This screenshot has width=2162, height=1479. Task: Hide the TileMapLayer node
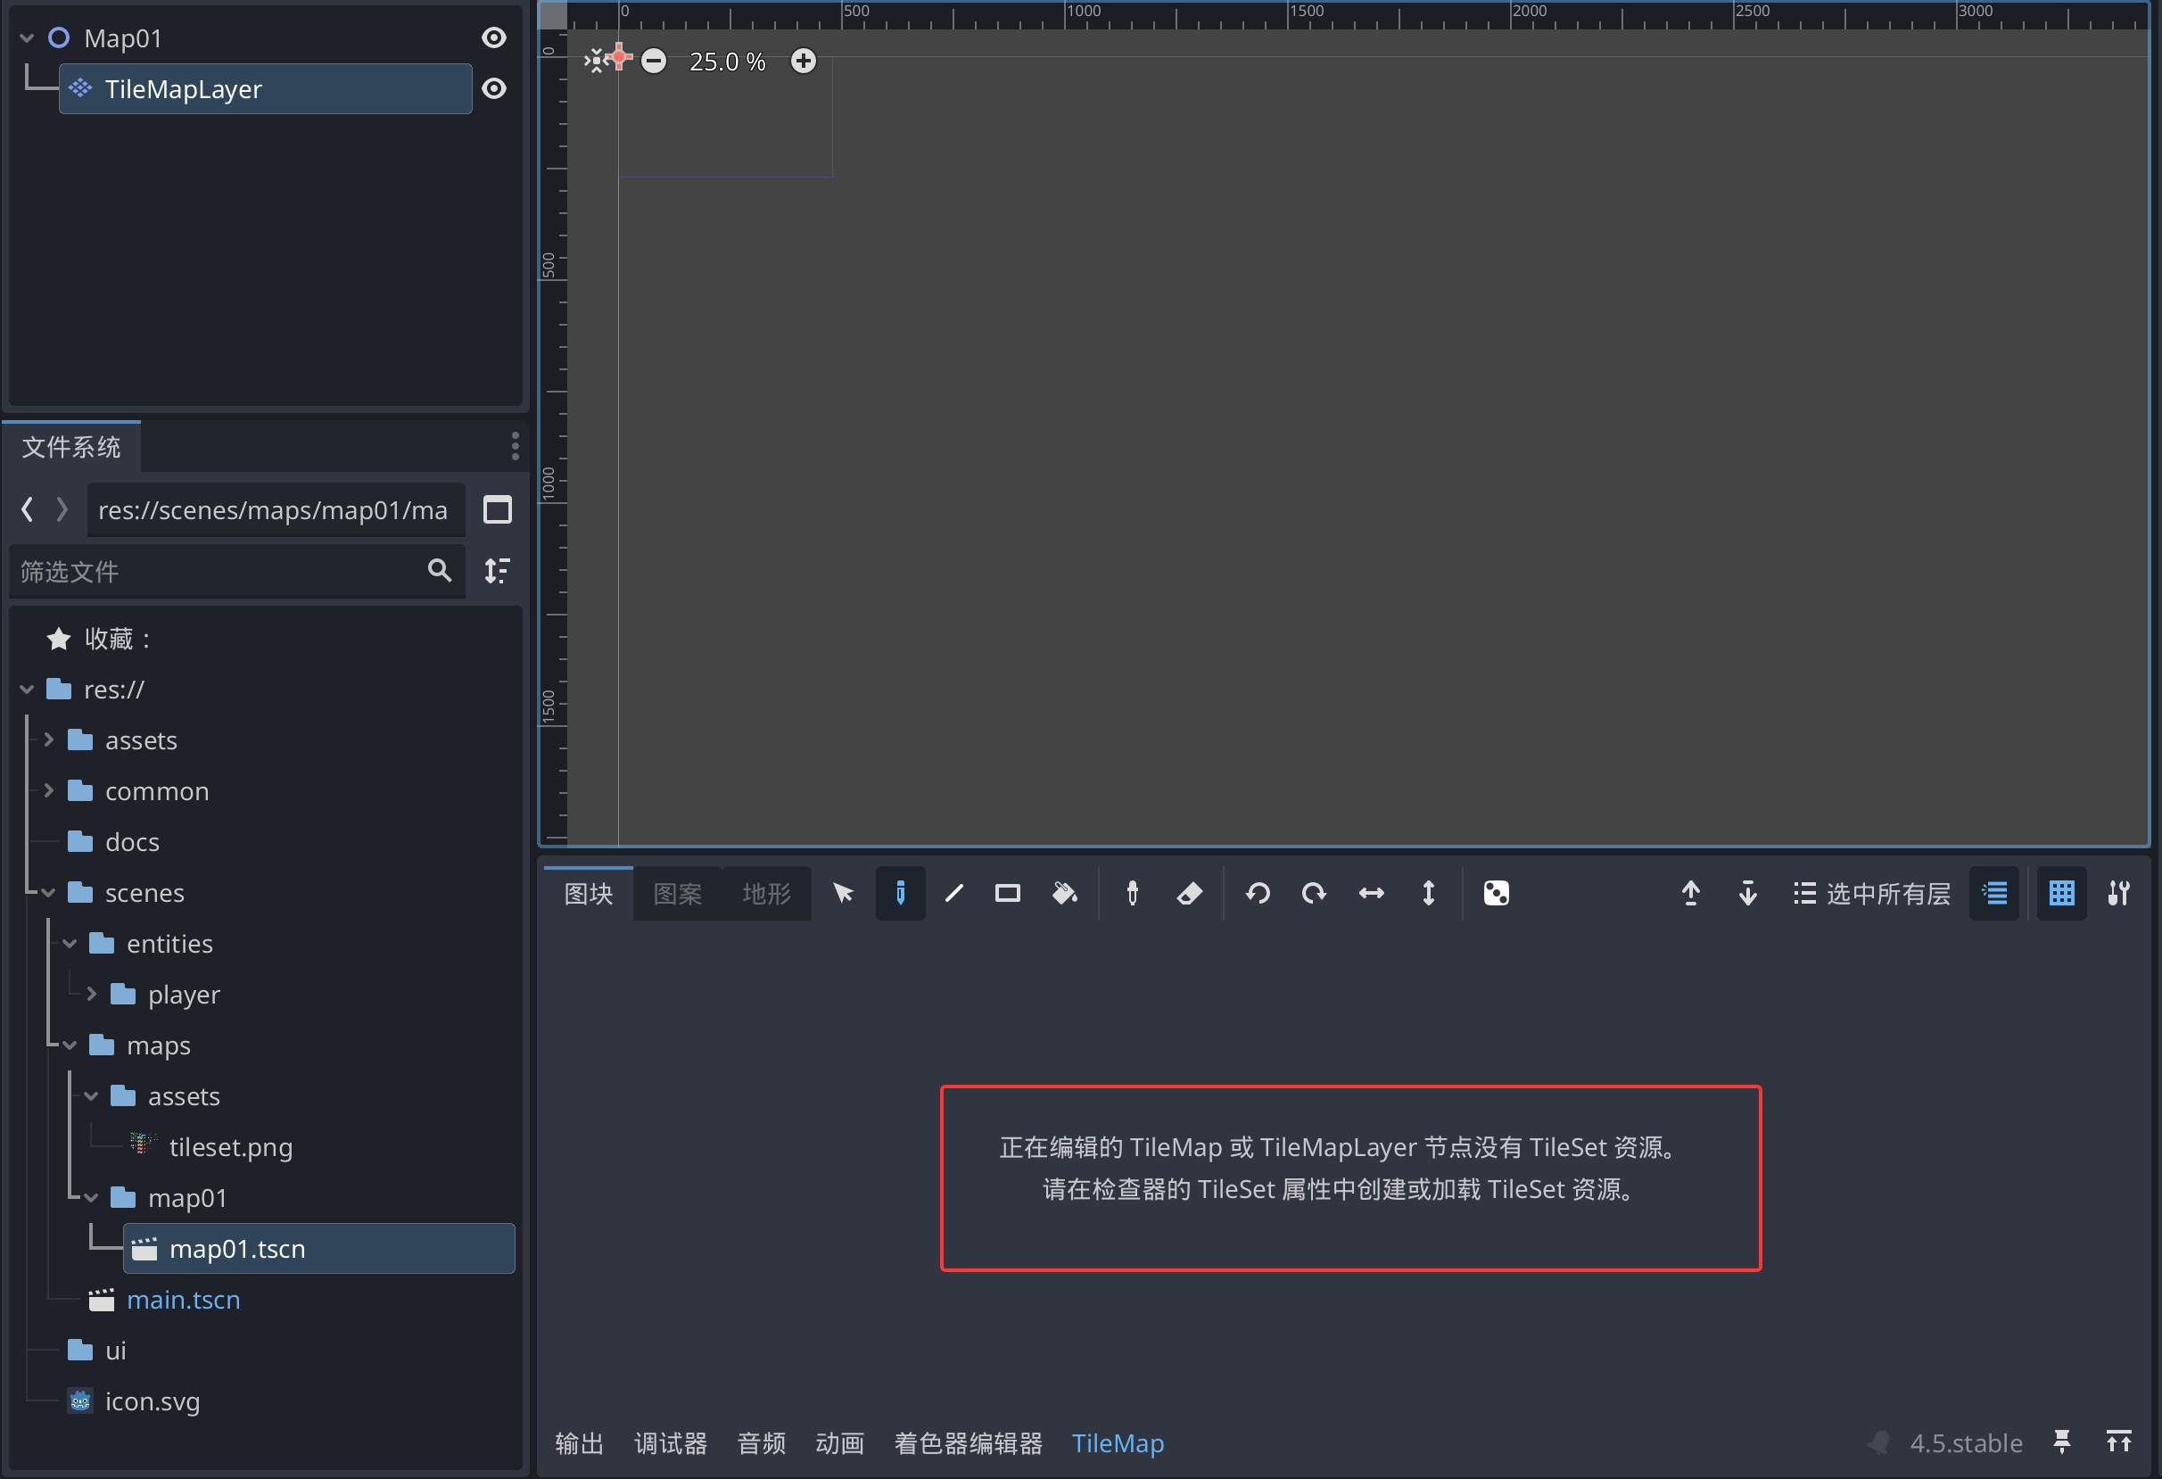[493, 88]
